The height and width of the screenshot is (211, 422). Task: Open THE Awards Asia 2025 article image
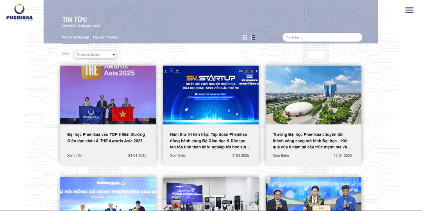[x=108, y=95]
